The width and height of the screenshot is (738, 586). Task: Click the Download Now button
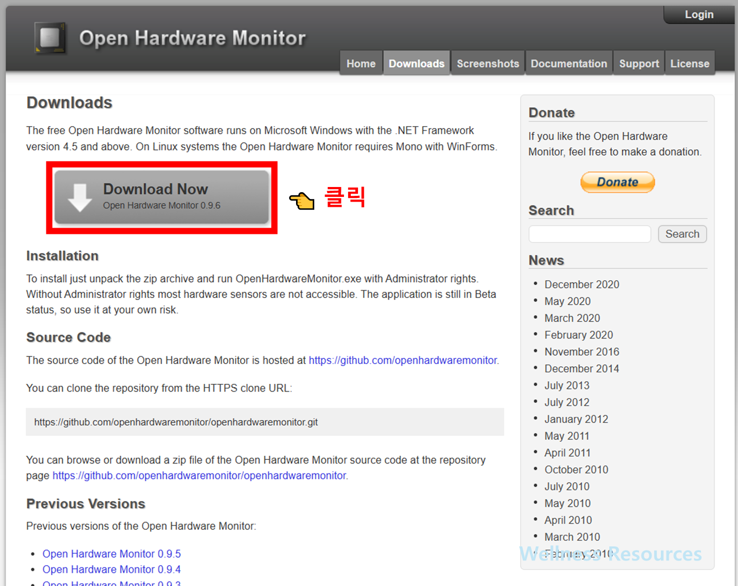162,197
